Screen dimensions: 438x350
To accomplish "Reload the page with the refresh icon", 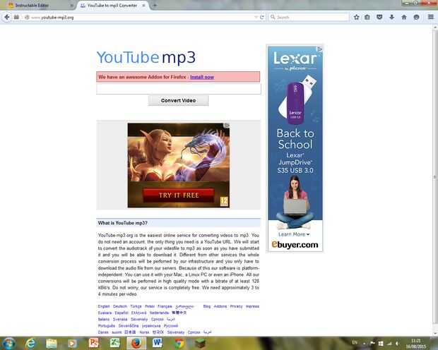I will pos(262,18).
